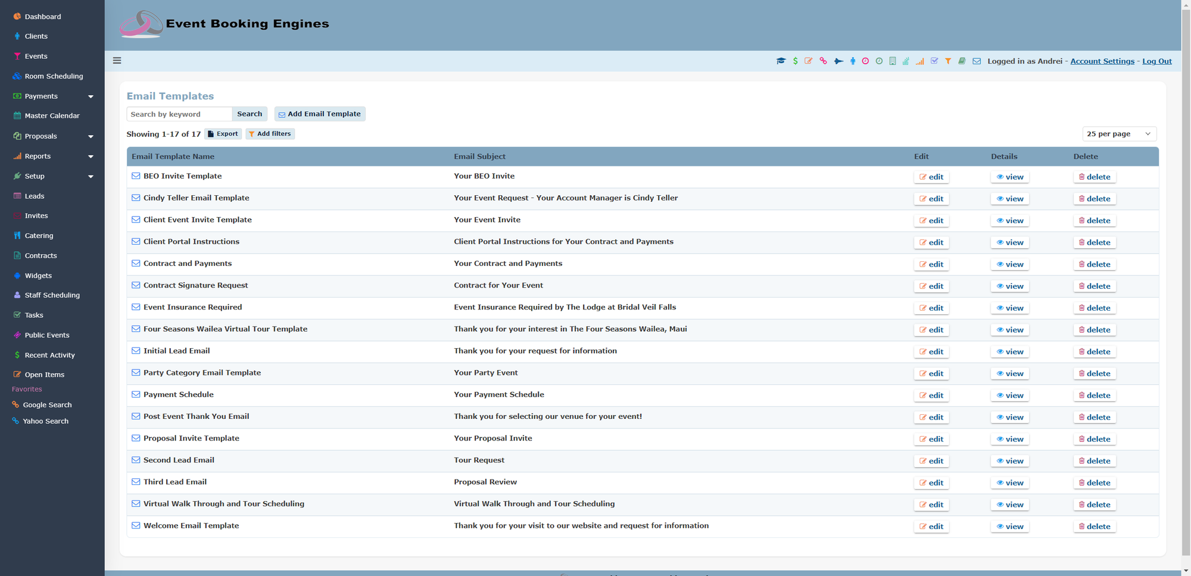Focus the Search by keyword field
Viewport: 1191px width, 576px height.
pyautogui.click(x=179, y=114)
